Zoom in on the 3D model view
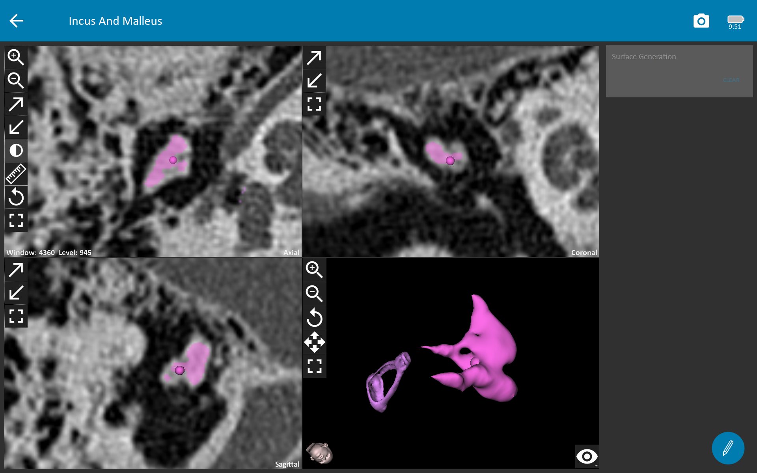757x473 pixels. click(x=314, y=270)
